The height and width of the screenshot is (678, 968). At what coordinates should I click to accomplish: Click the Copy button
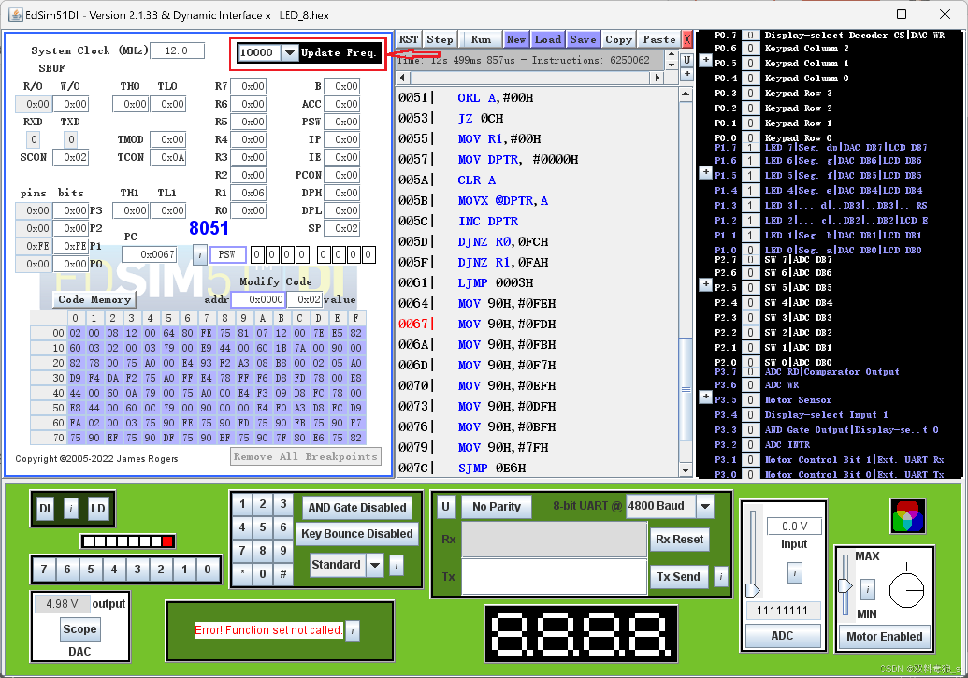[x=619, y=40]
